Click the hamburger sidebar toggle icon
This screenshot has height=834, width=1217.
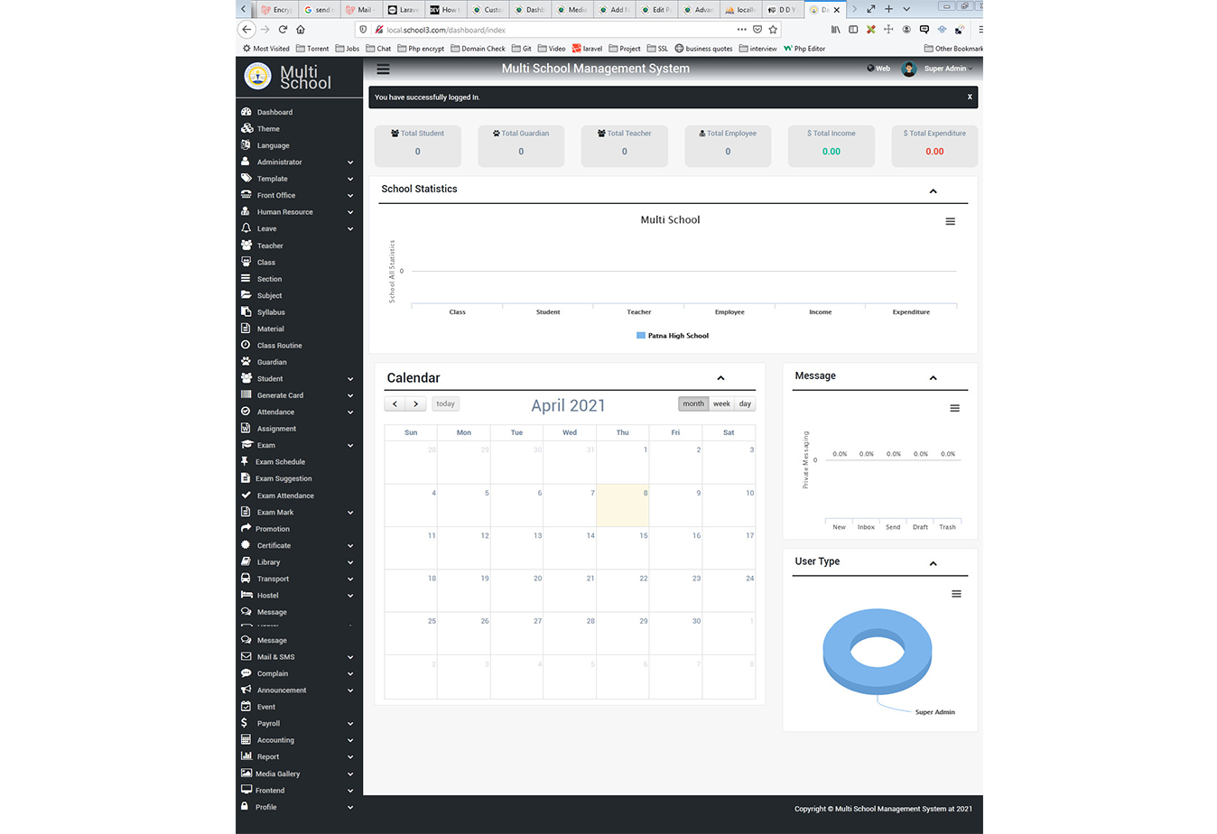point(383,69)
